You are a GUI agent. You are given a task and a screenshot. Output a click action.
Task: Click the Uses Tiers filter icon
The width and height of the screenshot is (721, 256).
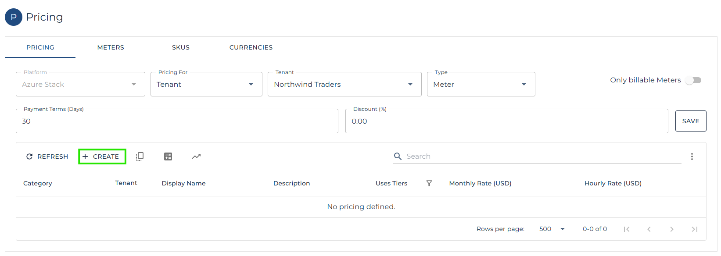pyautogui.click(x=429, y=183)
